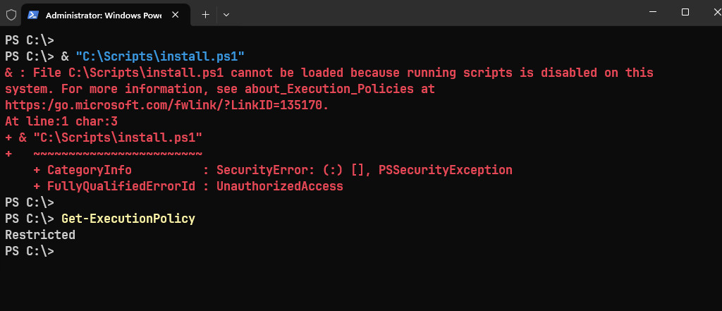Expand the new tab profiles dropdown chevron
Viewport: 722px width, 311px height.
pyautogui.click(x=226, y=15)
